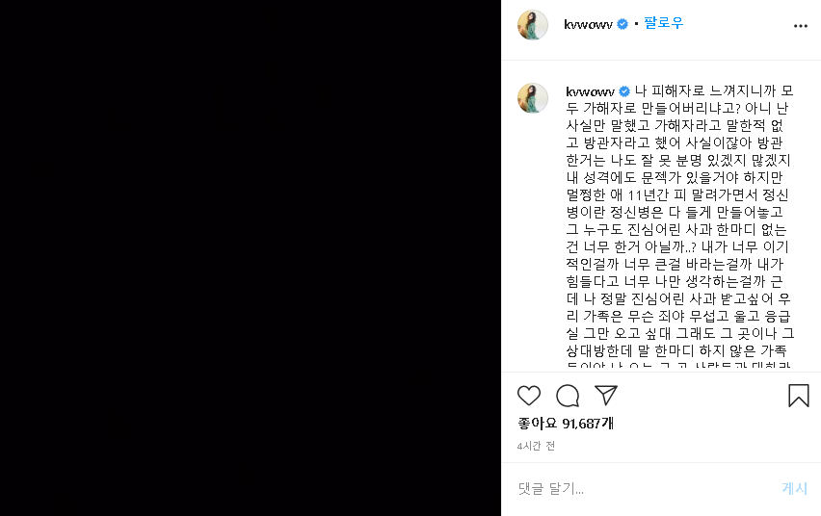The width and height of the screenshot is (821, 516).
Task: Share post using paper plane icon
Action: click(606, 395)
